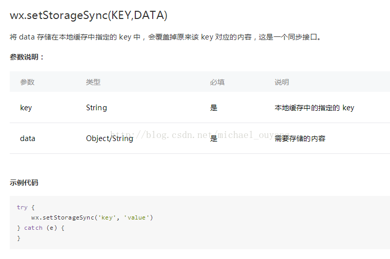Click 需要存储的内容 description cell
Viewport: 390px width, 259px height.
coord(300,138)
